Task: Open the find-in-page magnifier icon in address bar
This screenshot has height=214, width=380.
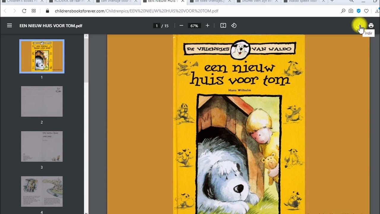Action: [343, 11]
